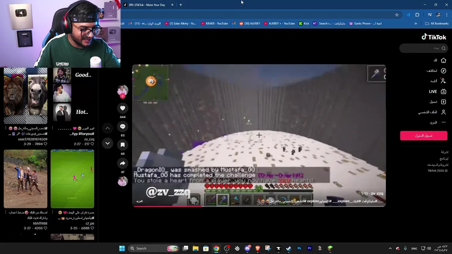
Task: Open the (50) ALKRKY bookmark
Action: pyautogui.click(x=249, y=24)
